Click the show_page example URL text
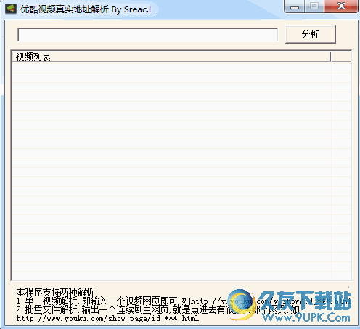 (x=107, y=318)
